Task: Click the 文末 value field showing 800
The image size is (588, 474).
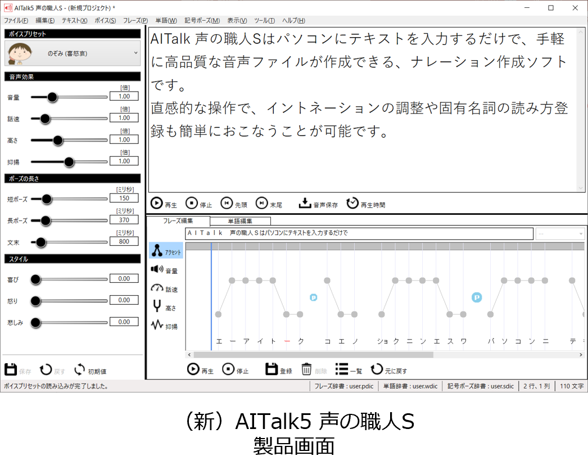Action: 124,242
